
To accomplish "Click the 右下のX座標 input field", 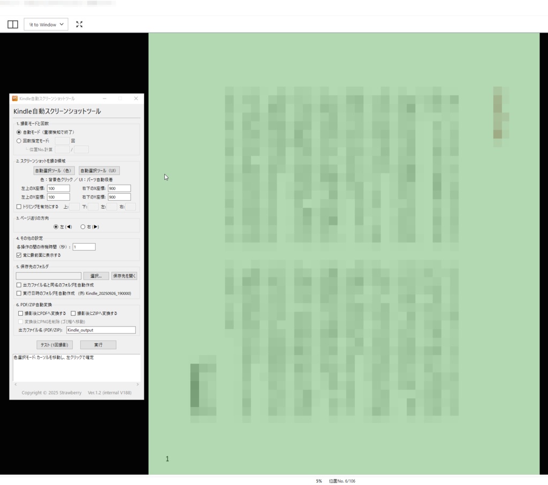I will 119,188.
